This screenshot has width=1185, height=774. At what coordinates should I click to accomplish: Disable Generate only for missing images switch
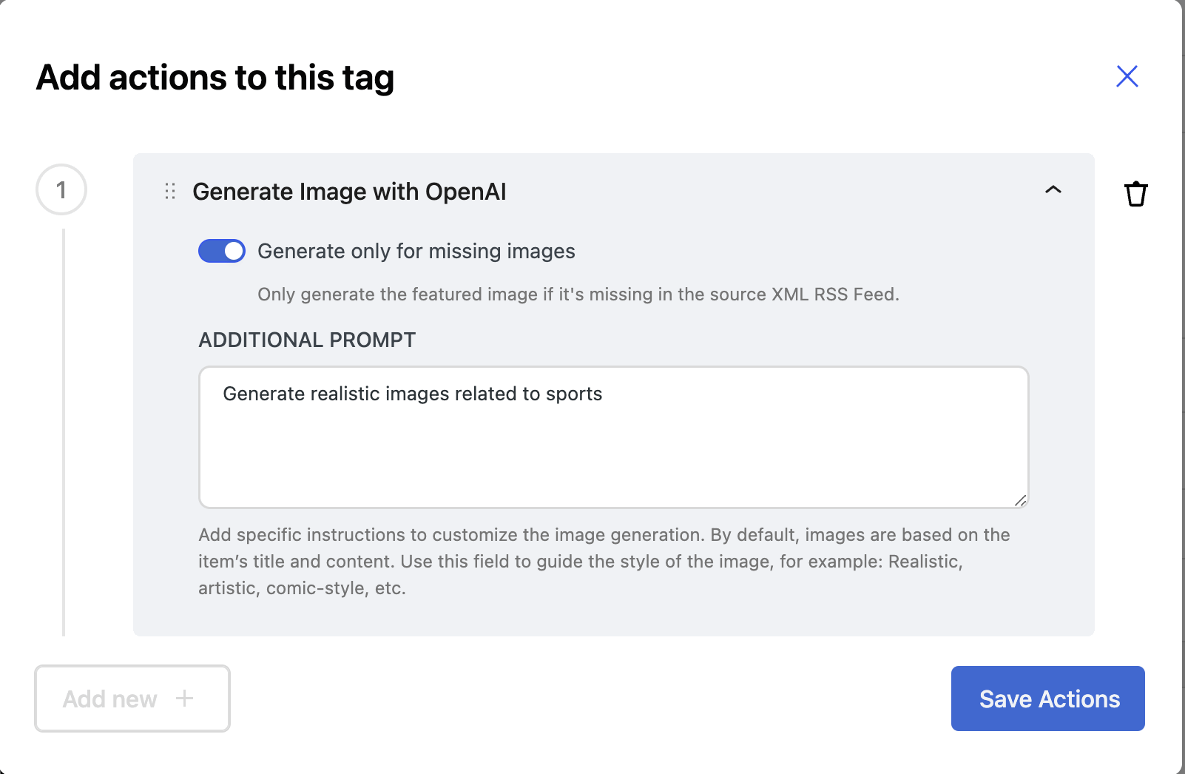pos(222,251)
